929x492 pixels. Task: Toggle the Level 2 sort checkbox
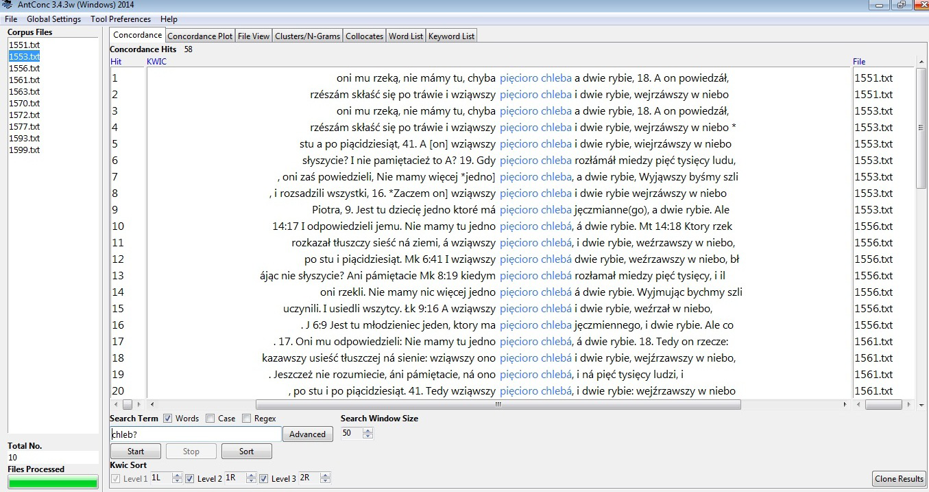coord(190,478)
